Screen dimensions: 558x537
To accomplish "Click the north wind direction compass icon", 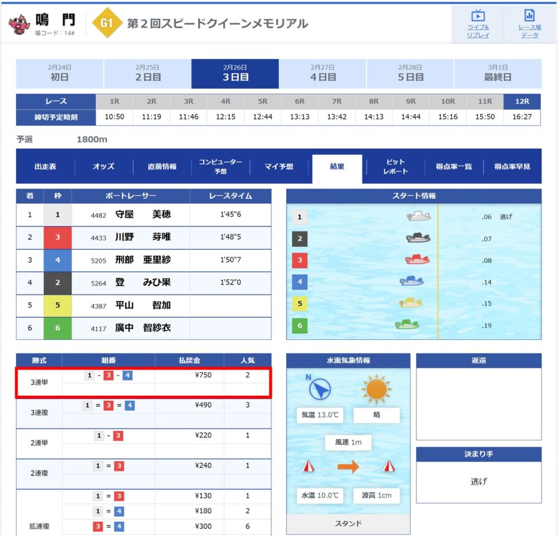I will pyautogui.click(x=320, y=389).
